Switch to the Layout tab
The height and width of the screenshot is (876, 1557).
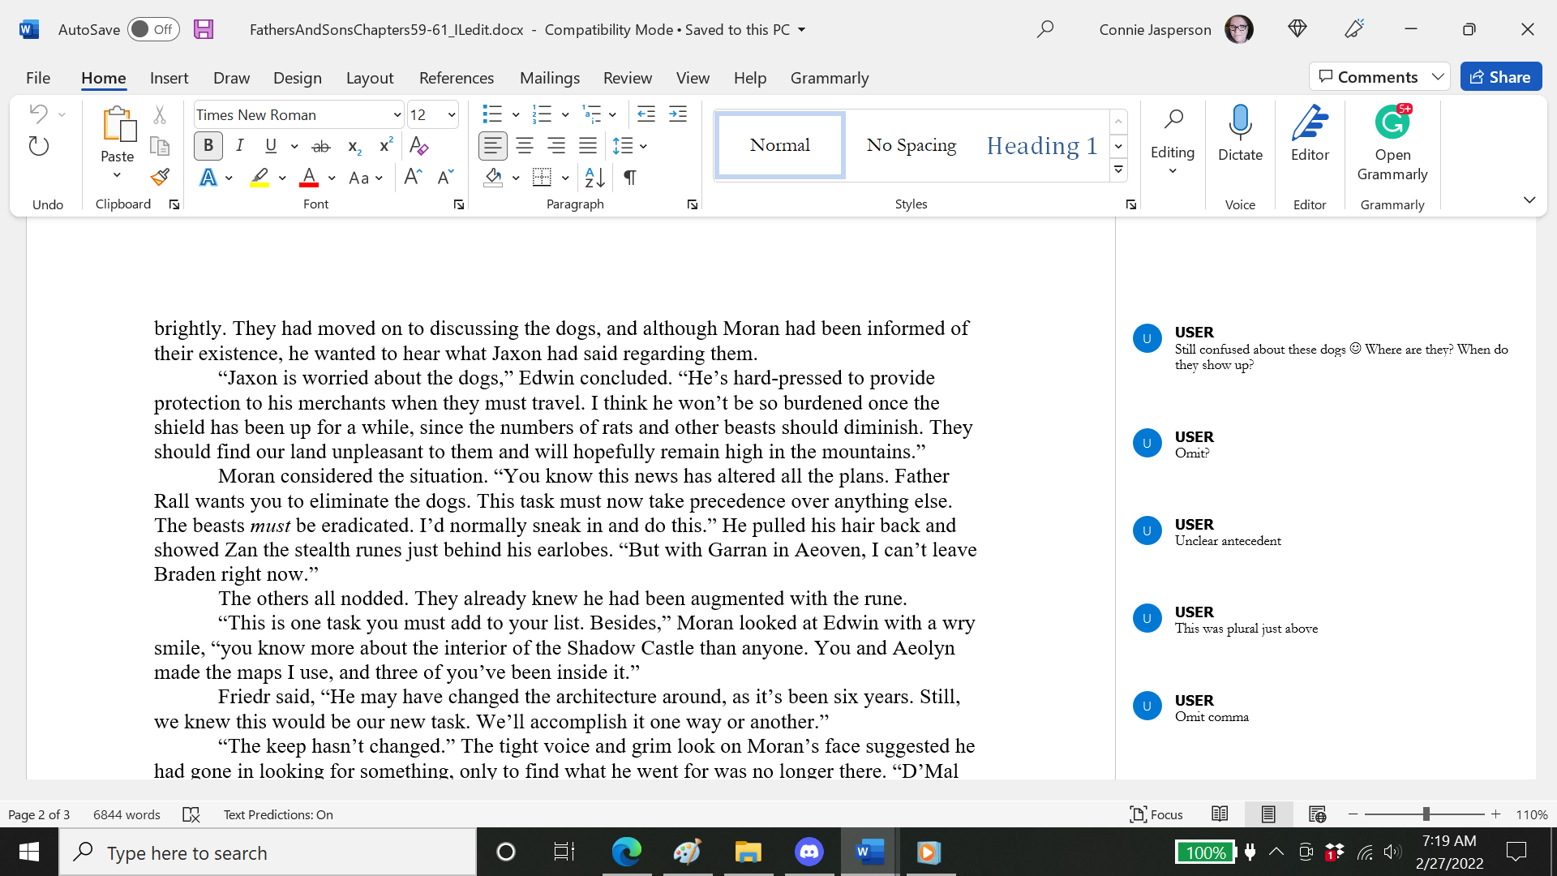[370, 78]
